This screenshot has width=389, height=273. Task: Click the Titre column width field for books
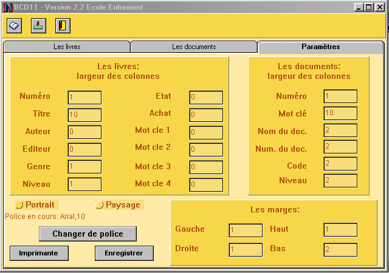[84, 115]
